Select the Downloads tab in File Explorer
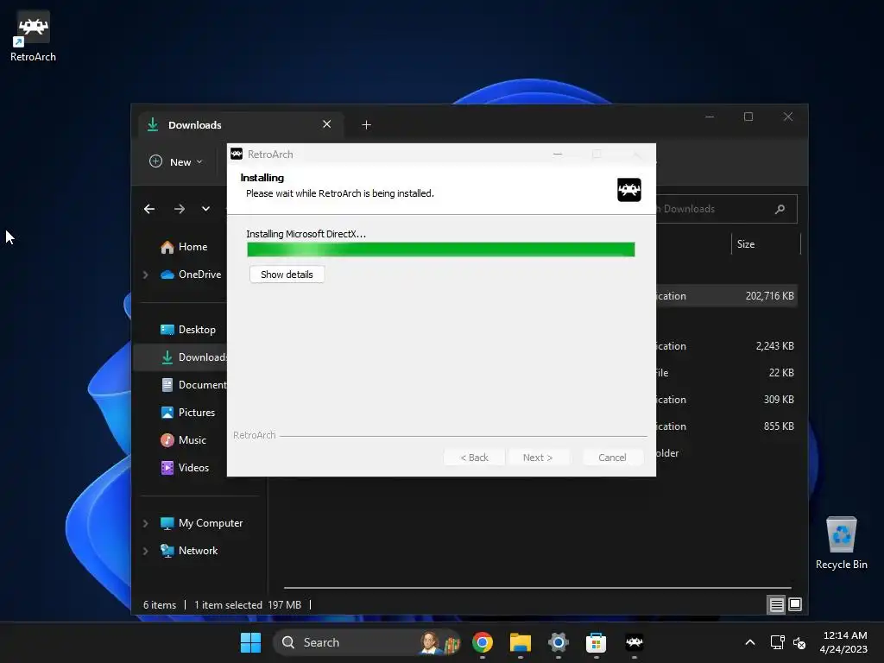The height and width of the screenshot is (663, 884). (x=241, y=124)
